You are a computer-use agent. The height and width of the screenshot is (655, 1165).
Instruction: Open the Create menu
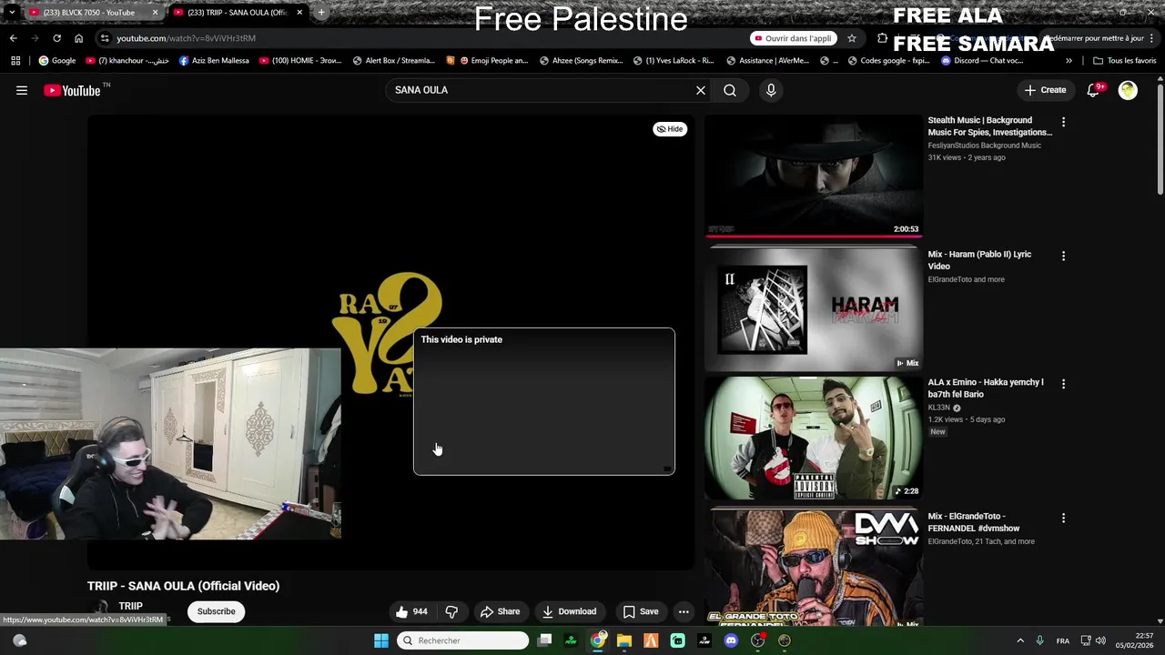tap(1045, 90)
